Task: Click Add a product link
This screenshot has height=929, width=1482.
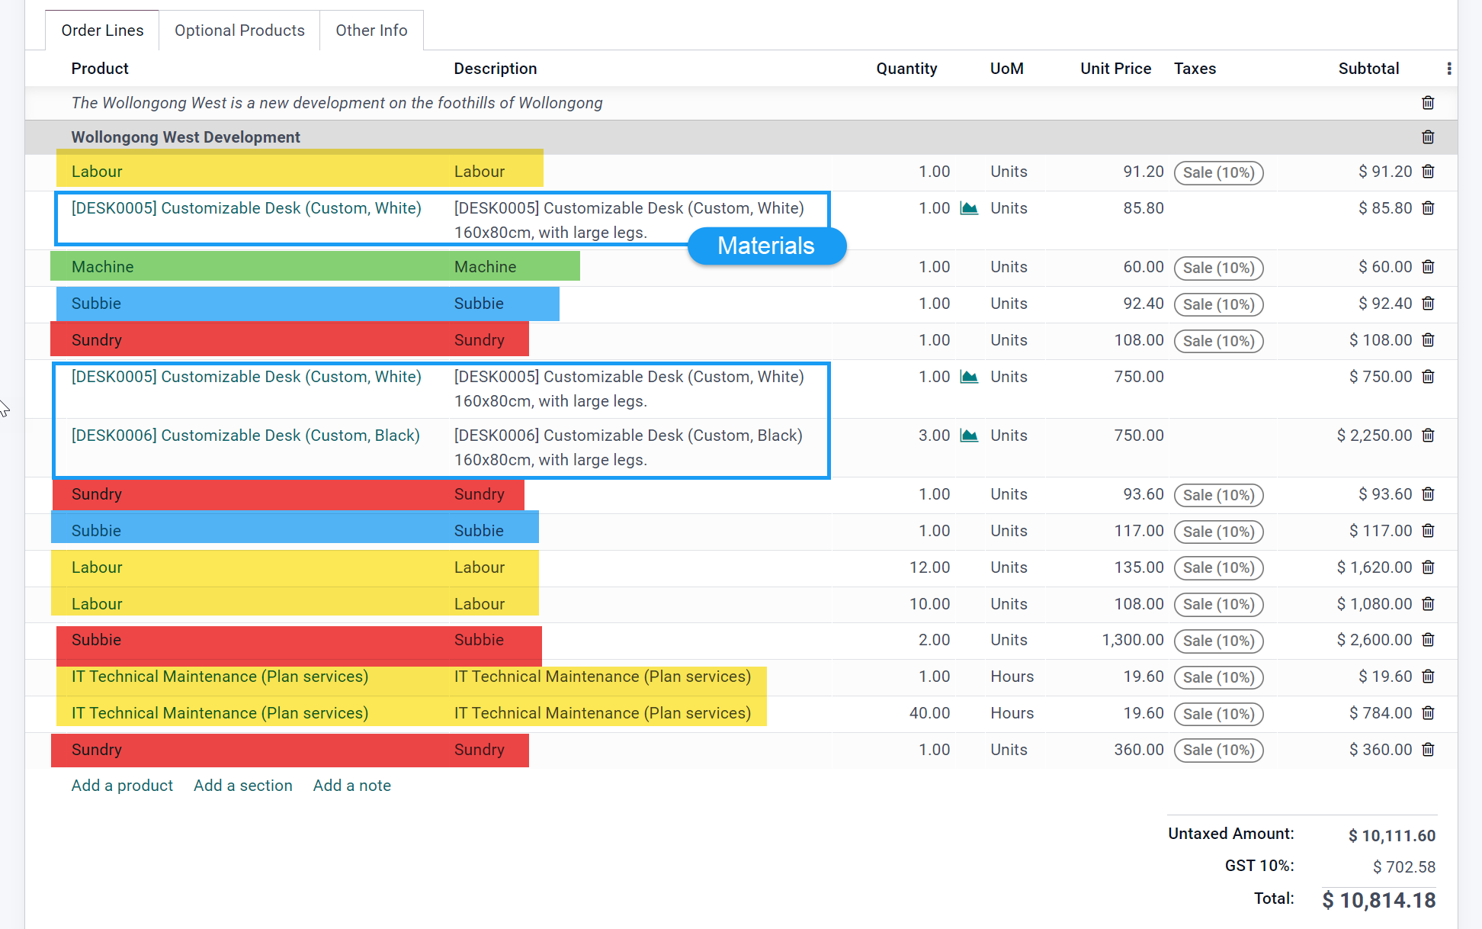Action: tap(122, 786)
